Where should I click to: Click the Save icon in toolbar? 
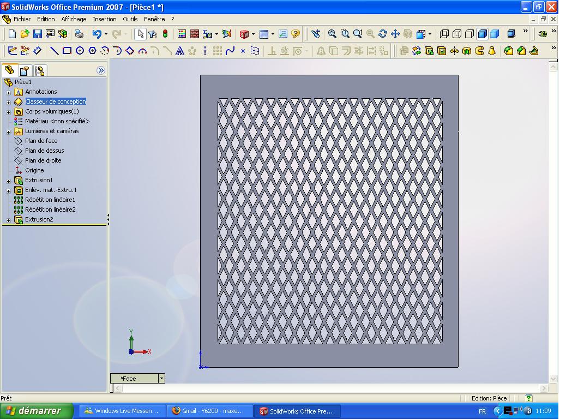click(x=37, y=34)
